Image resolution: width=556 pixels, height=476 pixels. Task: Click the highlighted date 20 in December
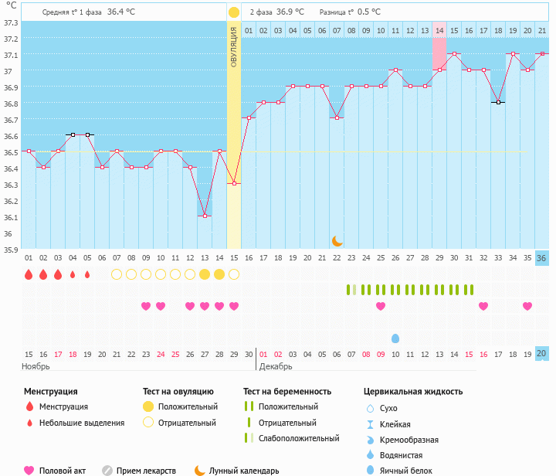542,353
